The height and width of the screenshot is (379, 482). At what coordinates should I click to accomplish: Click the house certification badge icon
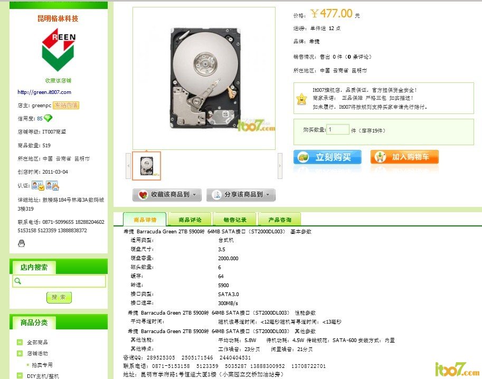(x=52, y=185)
